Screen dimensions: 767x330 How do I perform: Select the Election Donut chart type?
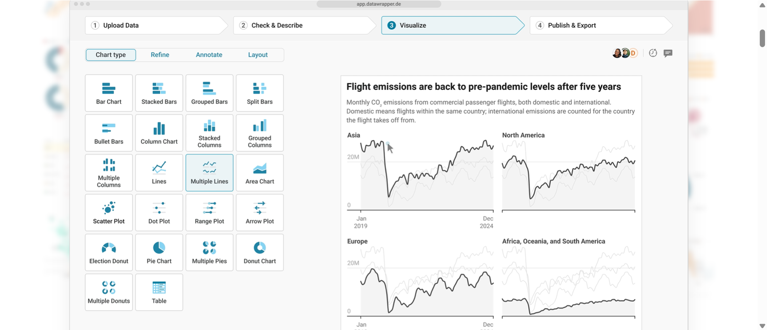point(109,252)
